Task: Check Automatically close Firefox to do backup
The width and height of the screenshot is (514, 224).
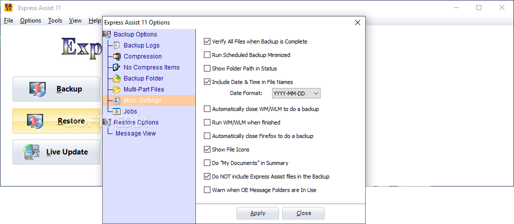Action: [x=207, y=135]
